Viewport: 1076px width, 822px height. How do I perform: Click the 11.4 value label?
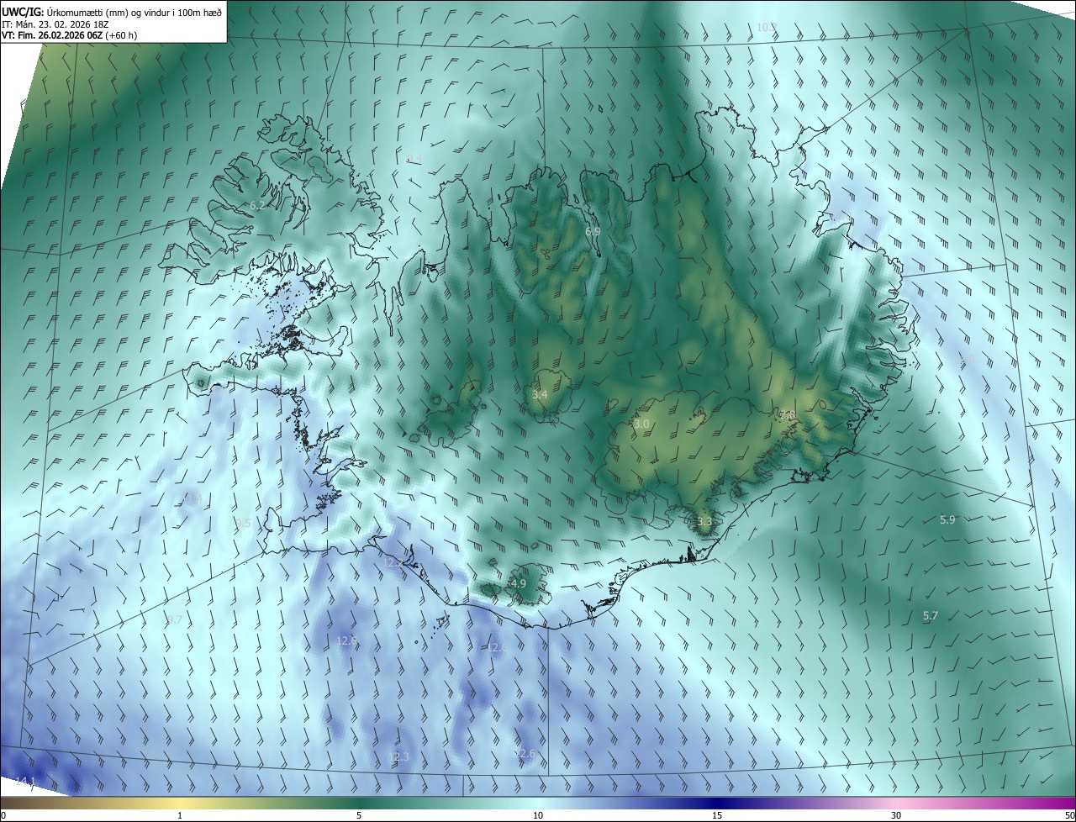pos(193,499)
